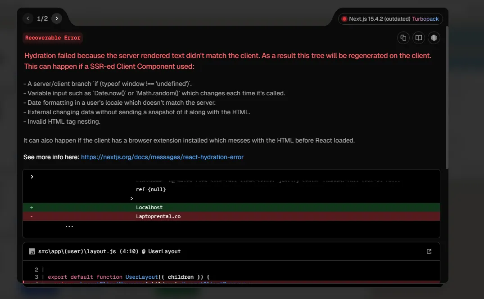Viewport: 484px width, 299px height.
Task: Click the Turbopack label
Action: pos(425,19)
